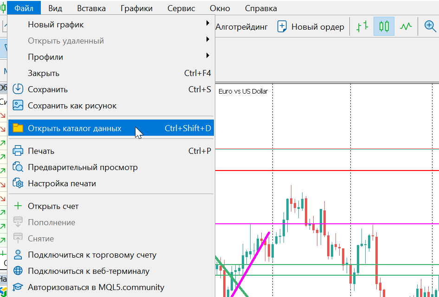The image size is (439, 297).
Task: Click the Настройка печати gear icon
Action: coord(18,183)
